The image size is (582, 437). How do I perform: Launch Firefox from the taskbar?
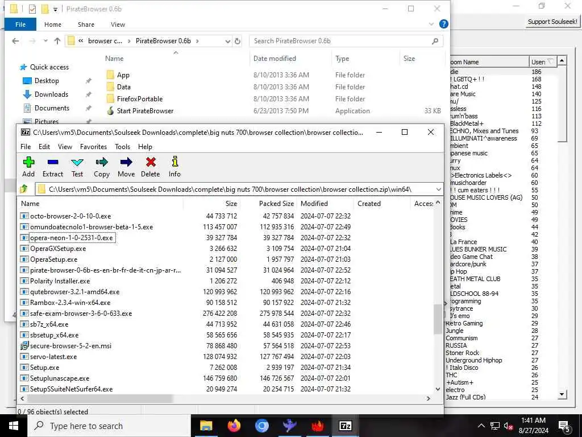pyautogui.click(x=234, y=426)
